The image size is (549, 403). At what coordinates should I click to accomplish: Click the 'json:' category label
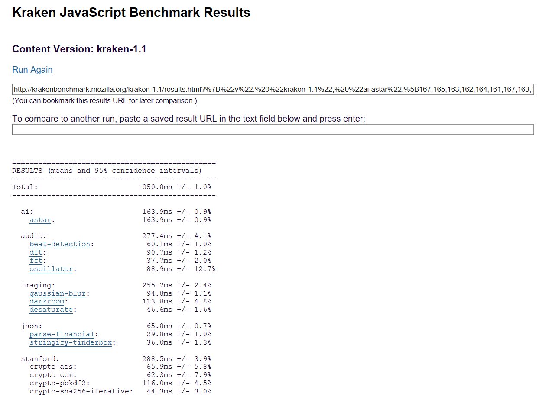pyautogui.click(x=32, y=326)
